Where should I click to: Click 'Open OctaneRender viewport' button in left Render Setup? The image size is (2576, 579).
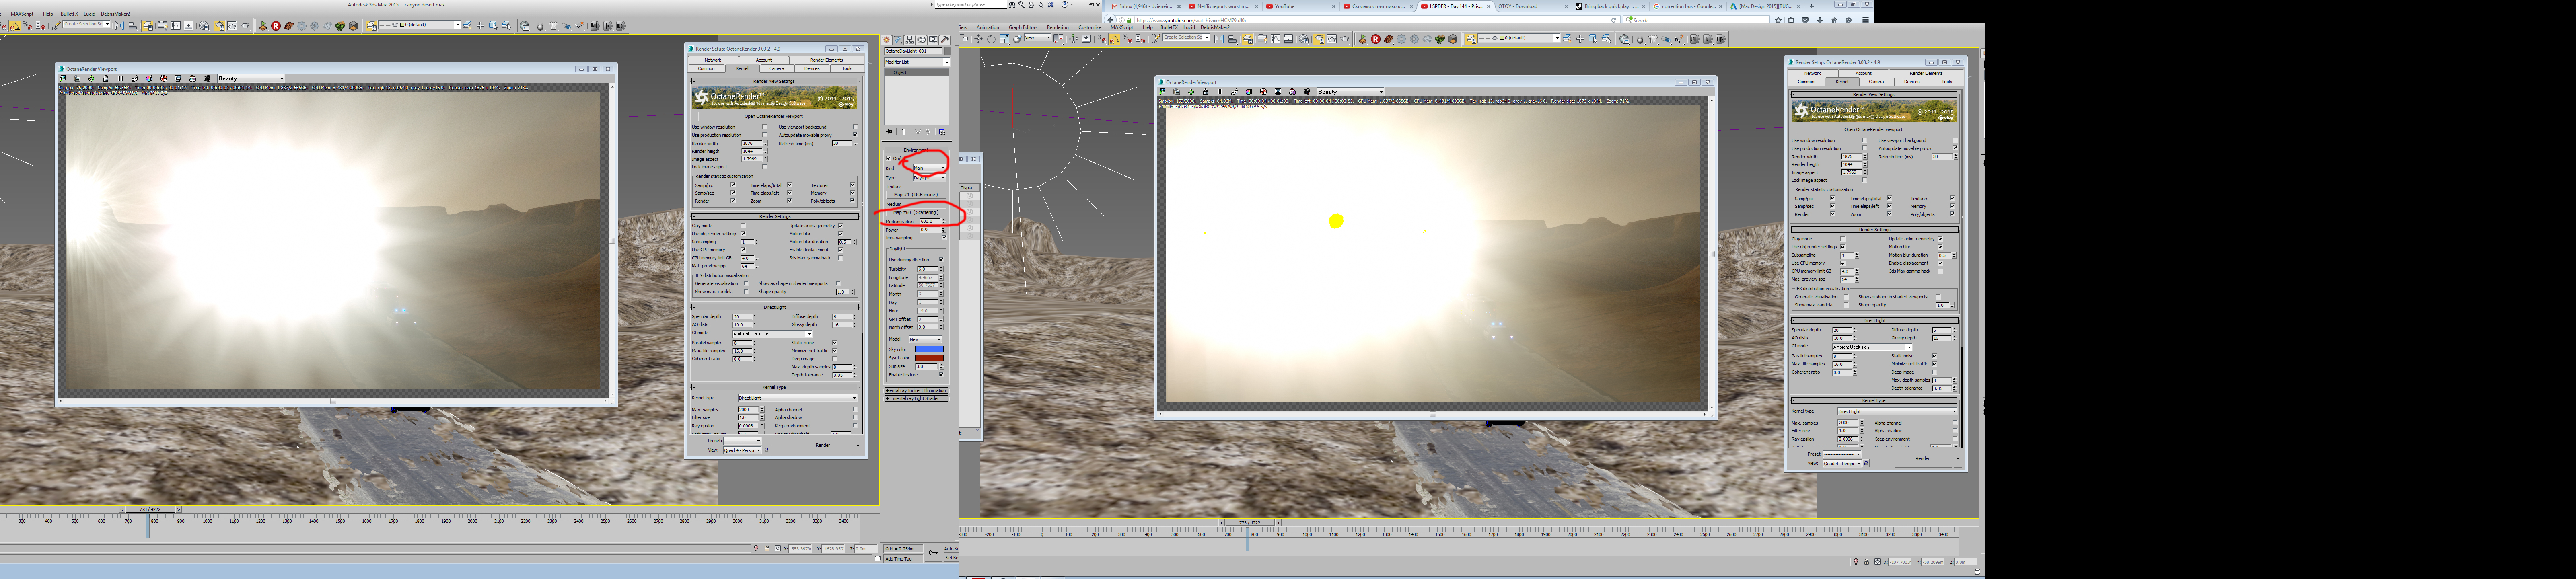(x=773, y=116)
